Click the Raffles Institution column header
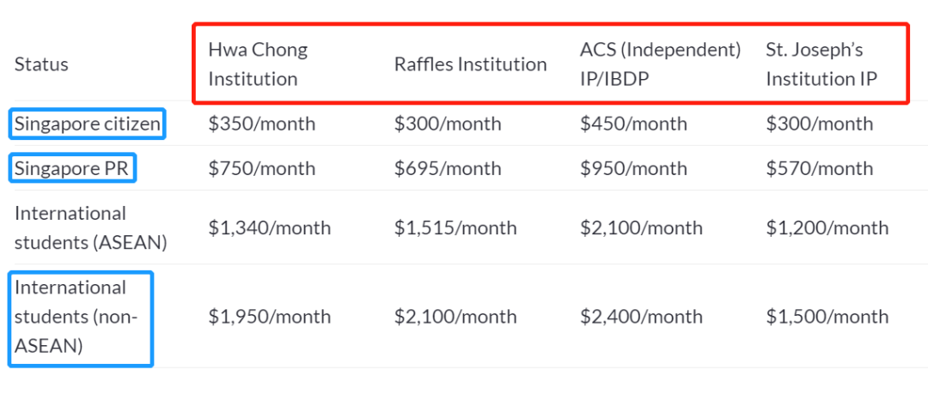The width and height of the screenshot is (928, 394). pos(471,64)
